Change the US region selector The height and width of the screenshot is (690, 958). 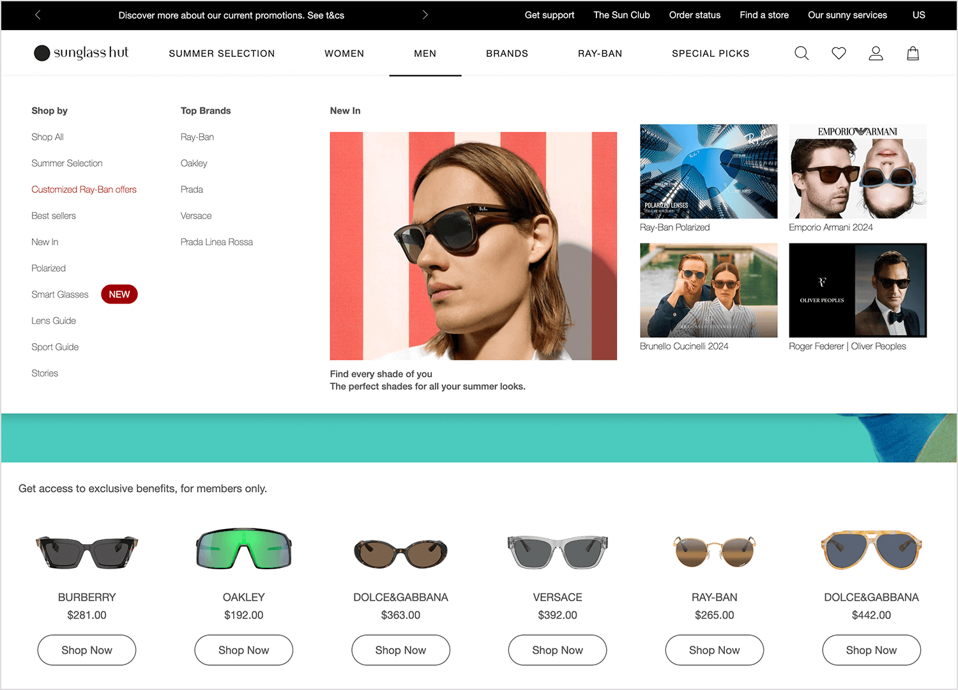918,15
